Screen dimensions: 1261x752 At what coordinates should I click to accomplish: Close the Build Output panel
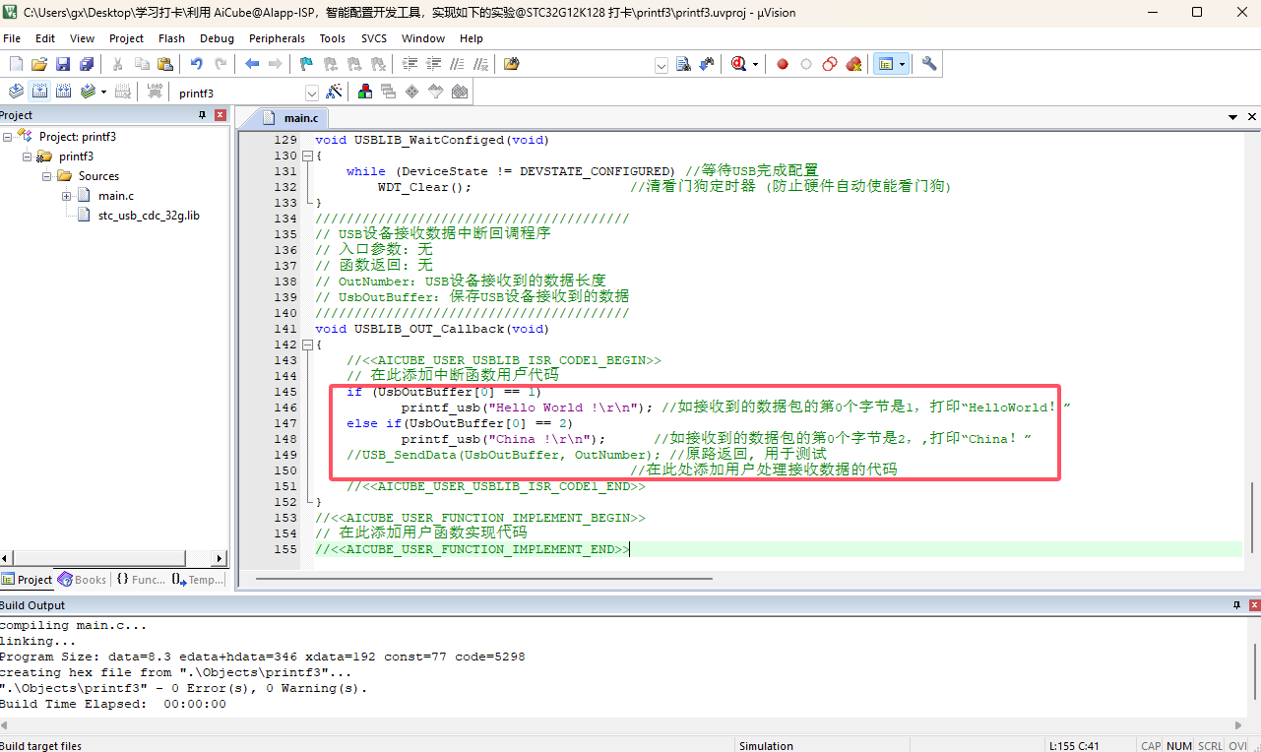pyautogui.click(x=1253, y=605)
